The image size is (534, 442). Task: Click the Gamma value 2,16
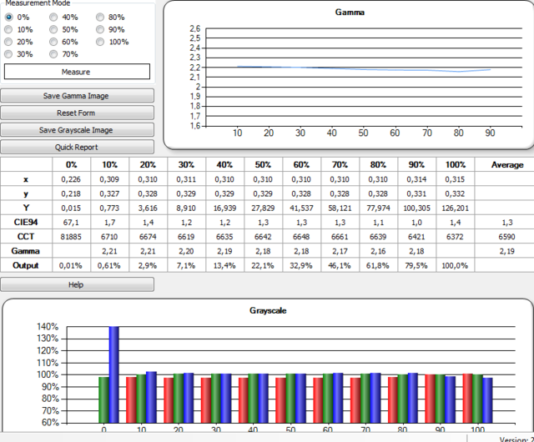378,251
